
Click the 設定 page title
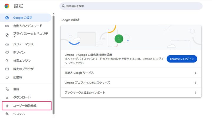[x=19, y=6]
